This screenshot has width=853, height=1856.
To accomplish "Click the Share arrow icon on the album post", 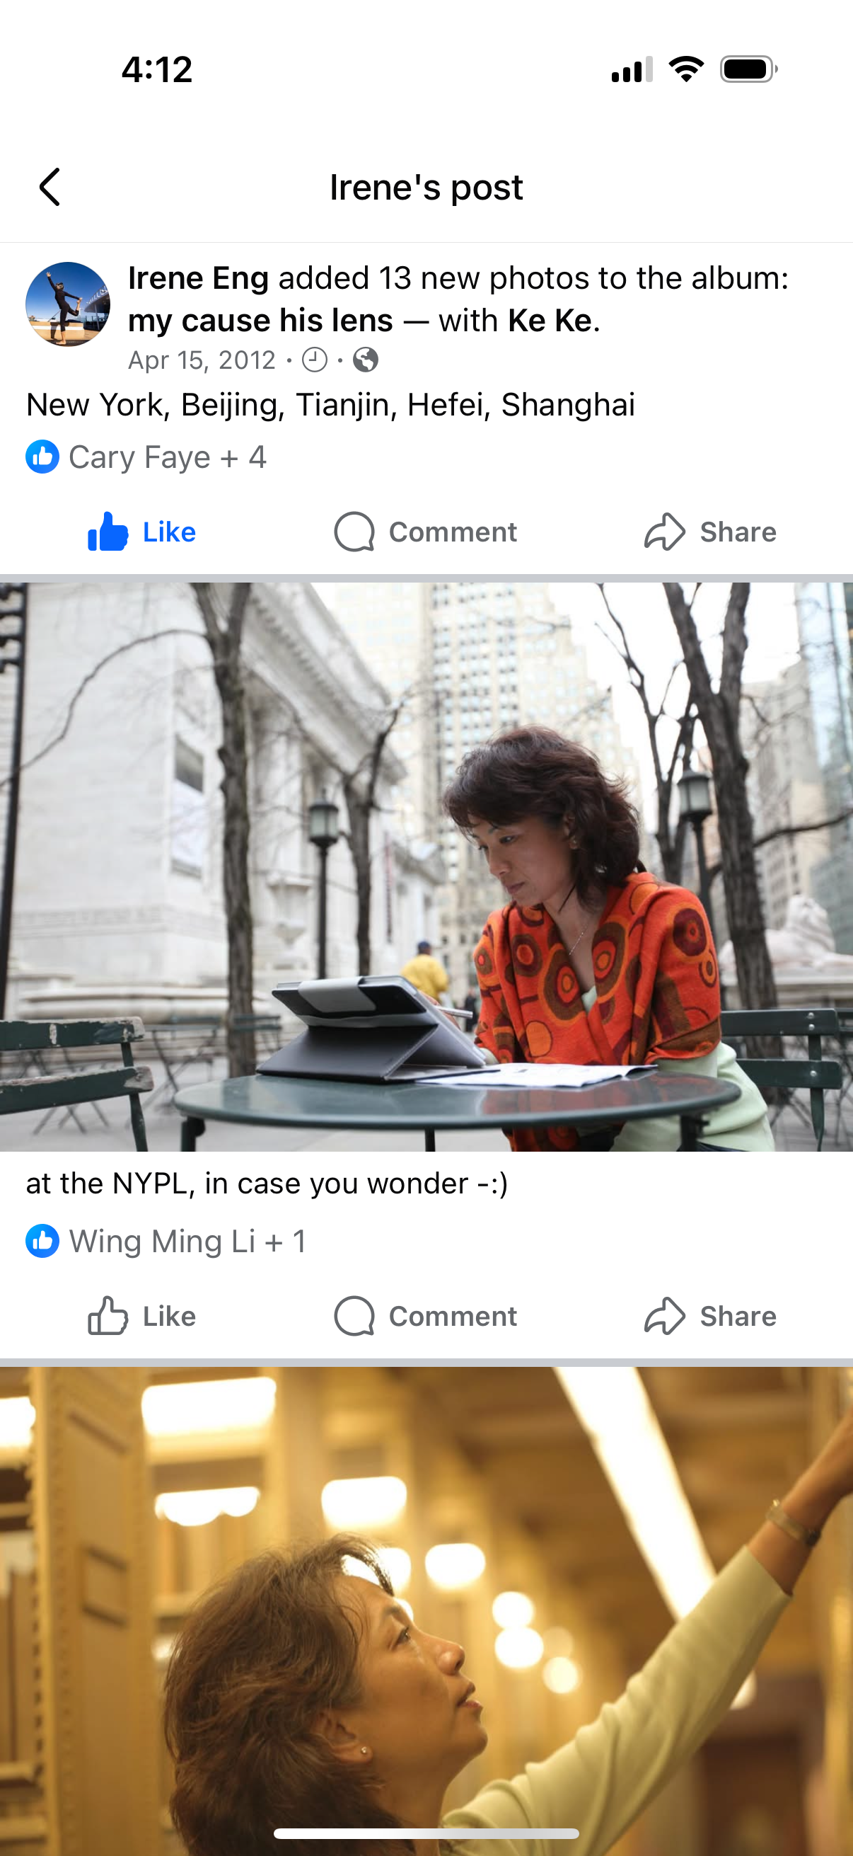I will tap(664, 532).
